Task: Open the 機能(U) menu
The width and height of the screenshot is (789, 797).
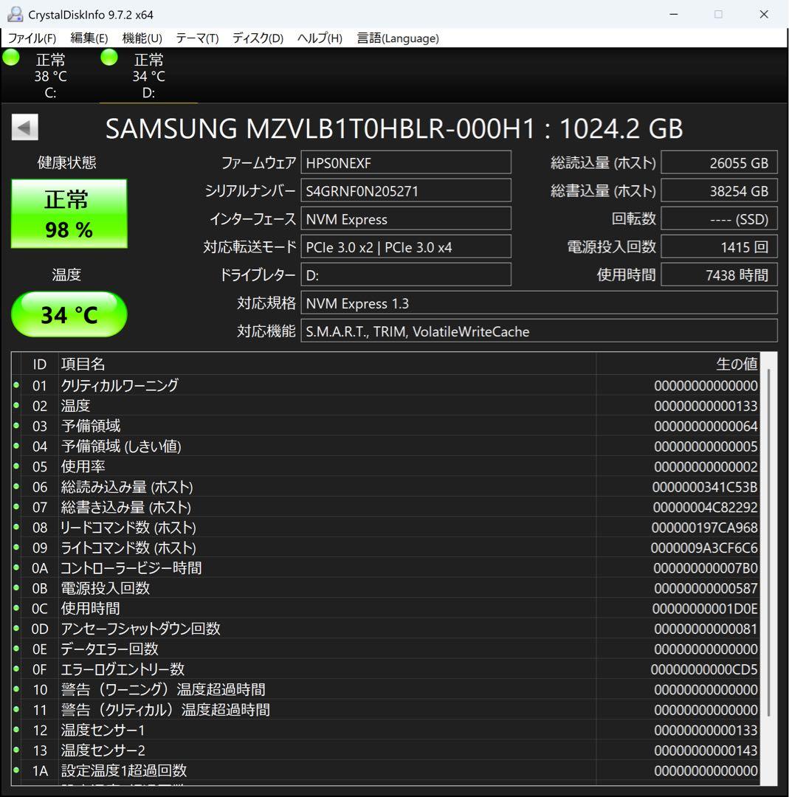Action: (142, 38)
